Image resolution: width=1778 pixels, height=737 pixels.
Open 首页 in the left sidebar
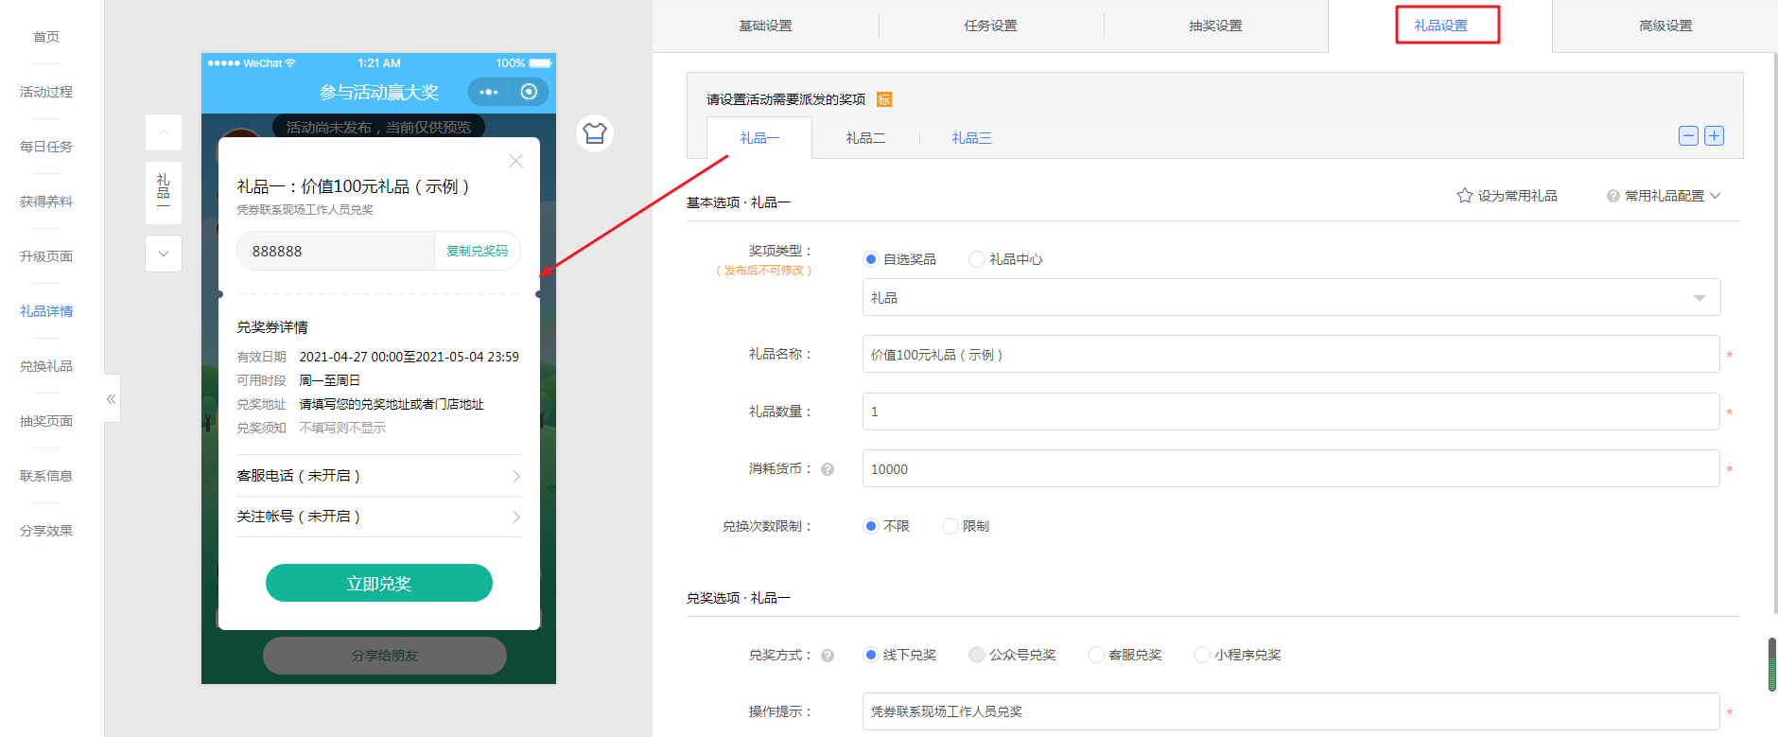46,37
